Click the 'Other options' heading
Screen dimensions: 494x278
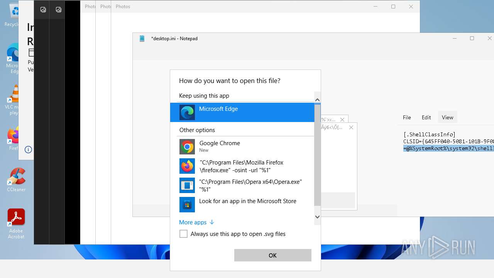[x=197, y=130]
